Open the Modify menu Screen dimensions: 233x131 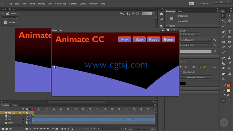point(41,4)
